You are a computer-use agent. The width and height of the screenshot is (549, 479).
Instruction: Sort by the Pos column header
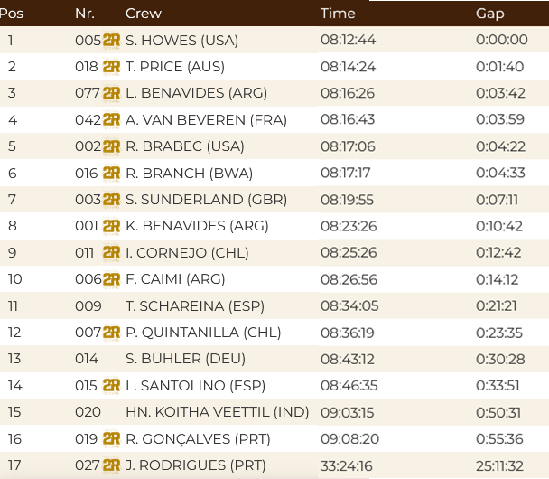pyautogui.click(x=13, y=14)
